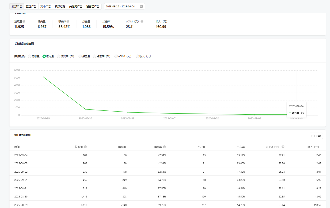Click the 2025-09-01 date cell in table

point(21,180)
